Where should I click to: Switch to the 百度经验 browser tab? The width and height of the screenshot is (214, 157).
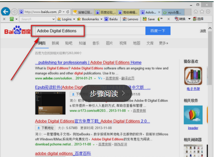(105, 12)
